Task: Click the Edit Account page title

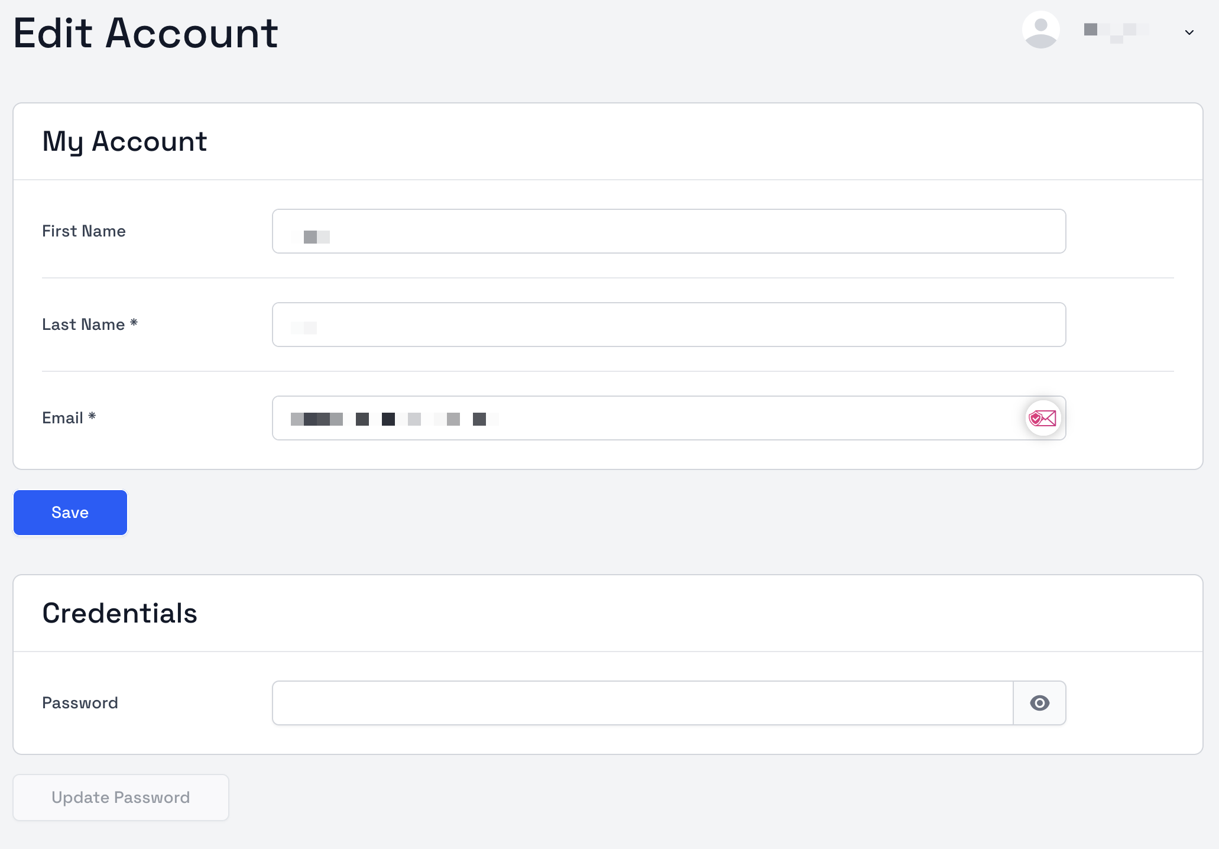Action: [x=145, y=33]
